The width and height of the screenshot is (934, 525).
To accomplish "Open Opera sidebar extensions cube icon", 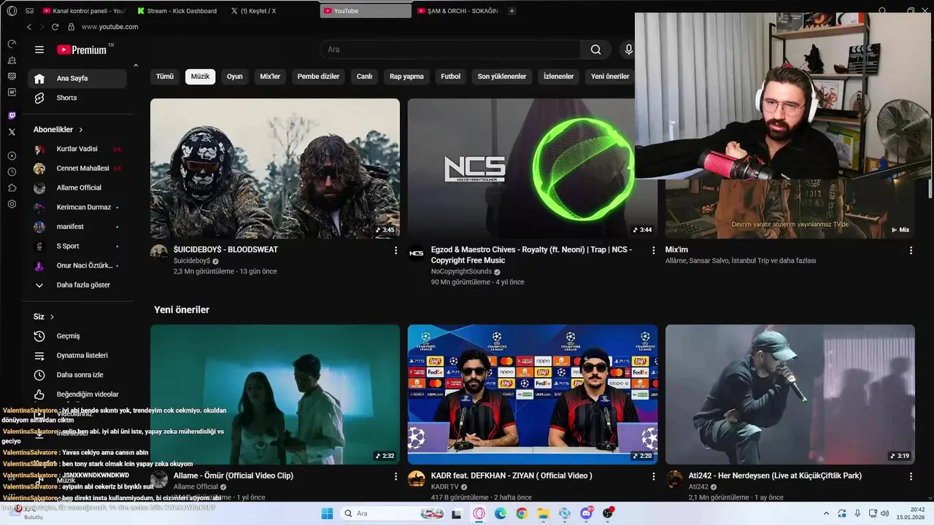I will (x=12, y=188).
